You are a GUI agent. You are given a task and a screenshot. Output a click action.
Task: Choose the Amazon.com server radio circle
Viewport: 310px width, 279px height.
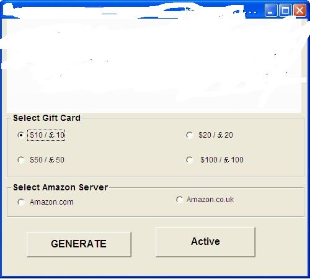21,202
